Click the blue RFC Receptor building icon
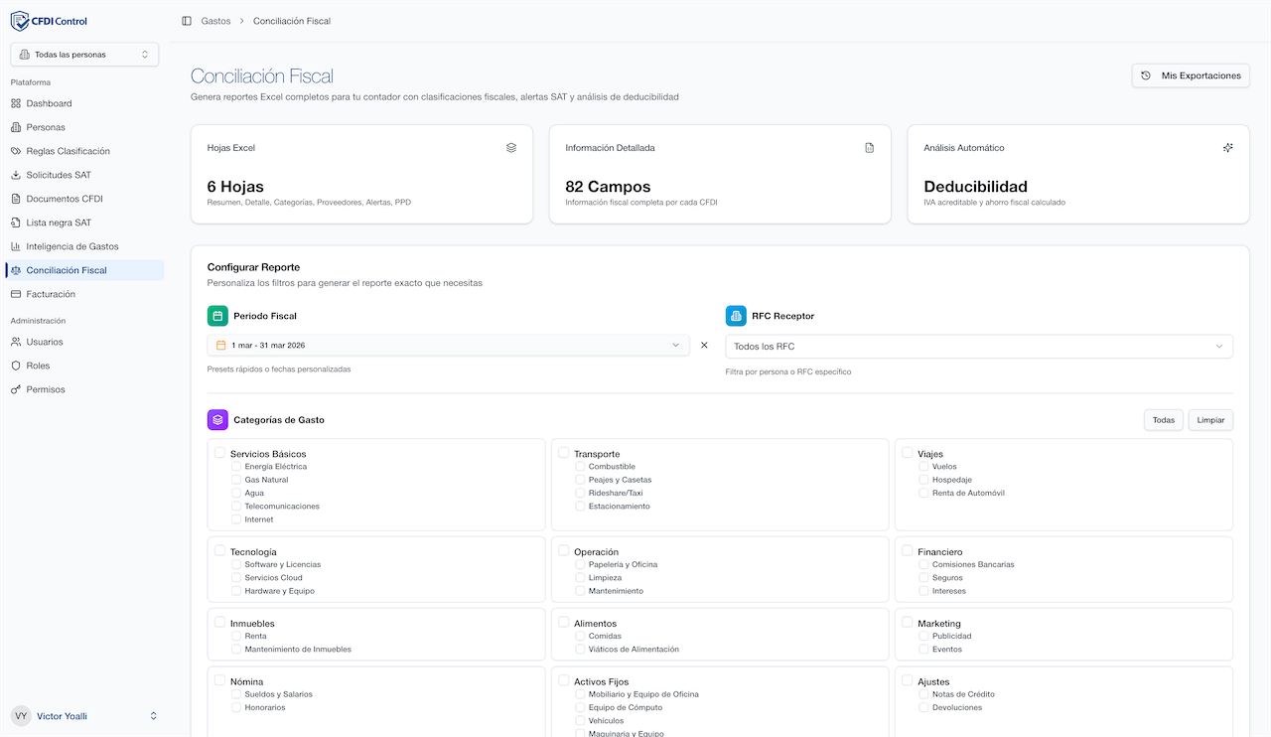Viewport: 1271px width, 737px height. [x=736, y=316]
